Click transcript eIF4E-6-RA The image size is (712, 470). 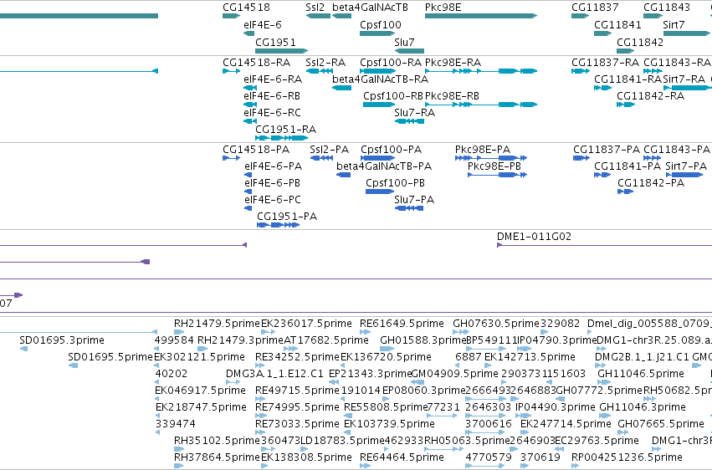(273, 79)
